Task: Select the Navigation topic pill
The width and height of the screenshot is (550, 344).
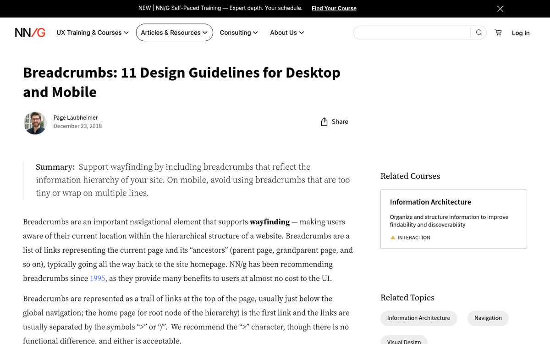Action: [488, 318]
